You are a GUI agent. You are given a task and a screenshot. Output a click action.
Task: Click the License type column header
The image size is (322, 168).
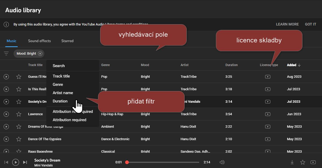pyautogui.click(x=269, y=65)
